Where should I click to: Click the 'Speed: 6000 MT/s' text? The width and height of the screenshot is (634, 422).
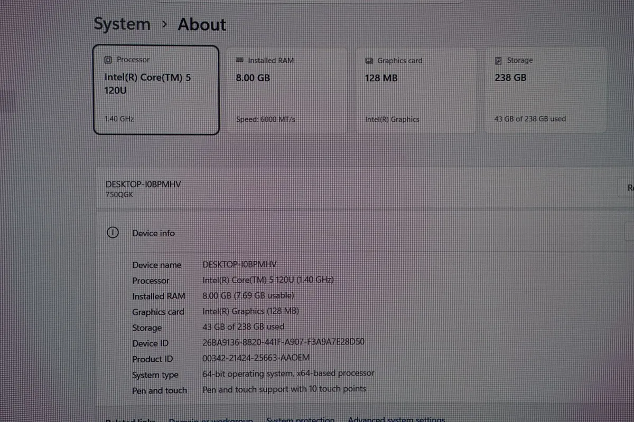[x=265, y=120]
